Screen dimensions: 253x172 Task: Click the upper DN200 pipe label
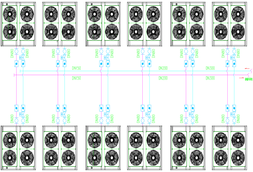pos(163,68)
